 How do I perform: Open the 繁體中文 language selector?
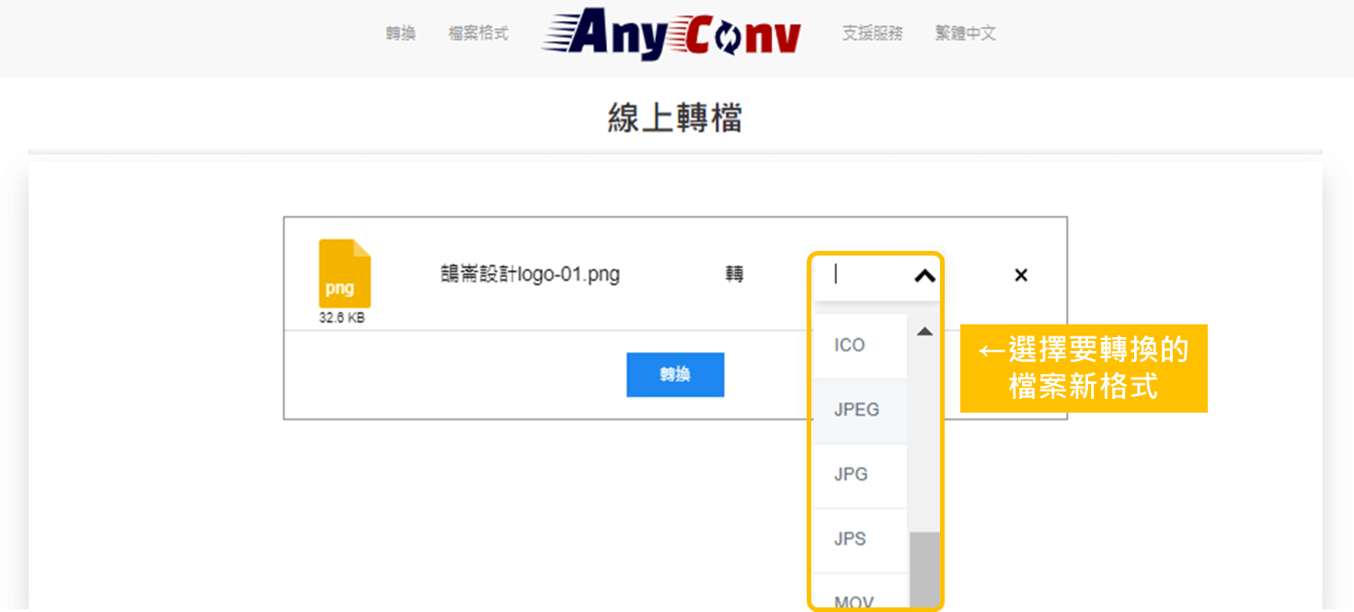965,33
